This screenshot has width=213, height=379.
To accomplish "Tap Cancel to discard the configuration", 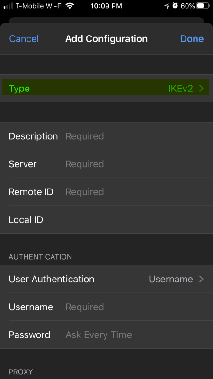I will (24, 39).
